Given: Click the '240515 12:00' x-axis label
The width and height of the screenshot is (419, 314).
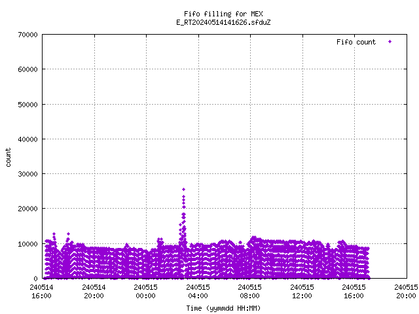Looking at the screenshot, I should (302, 292).
